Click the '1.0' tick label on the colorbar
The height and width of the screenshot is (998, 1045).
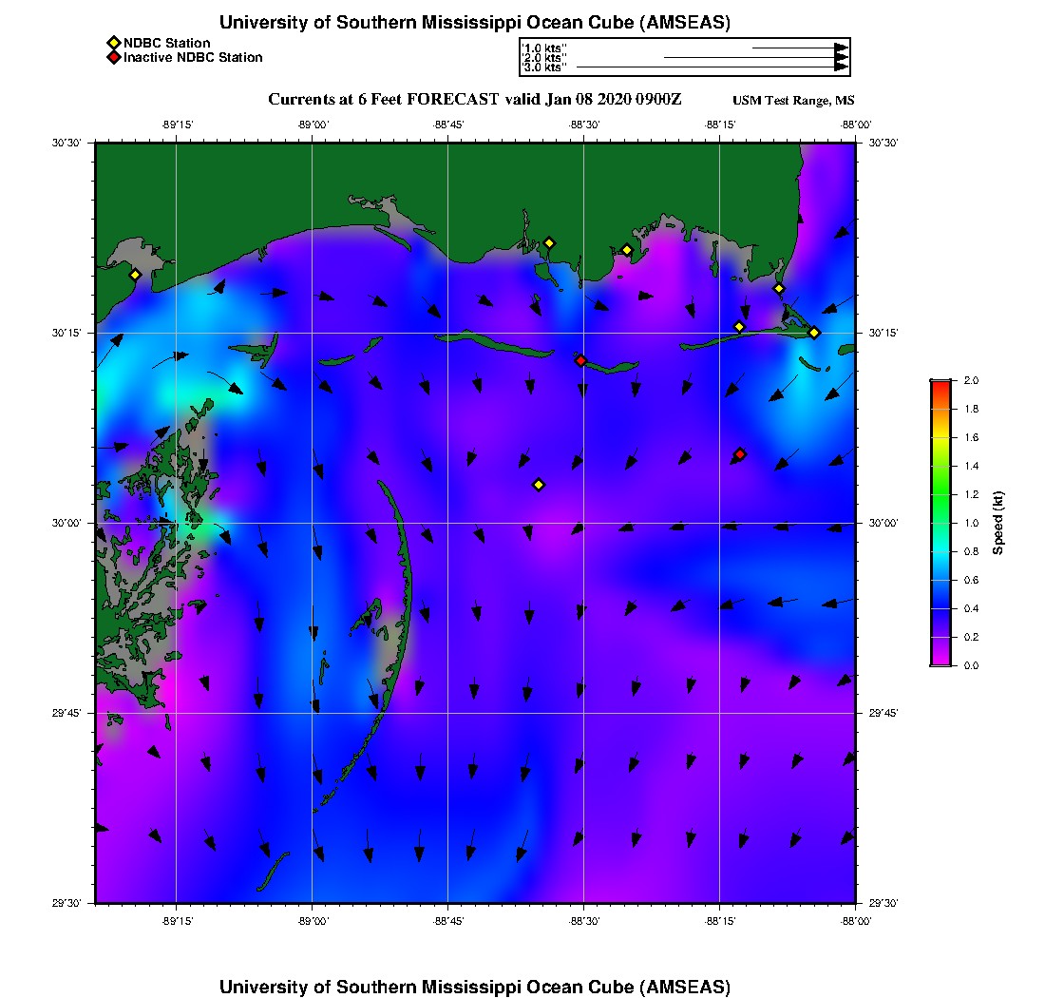(971, 523)
